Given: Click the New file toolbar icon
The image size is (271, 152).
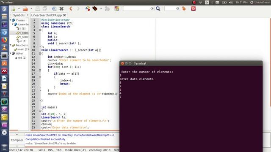Looking at the screenshot, I should point(13,8).
